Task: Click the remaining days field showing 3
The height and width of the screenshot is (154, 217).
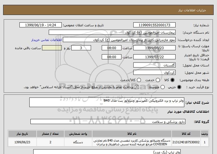Action: (81, 48)
